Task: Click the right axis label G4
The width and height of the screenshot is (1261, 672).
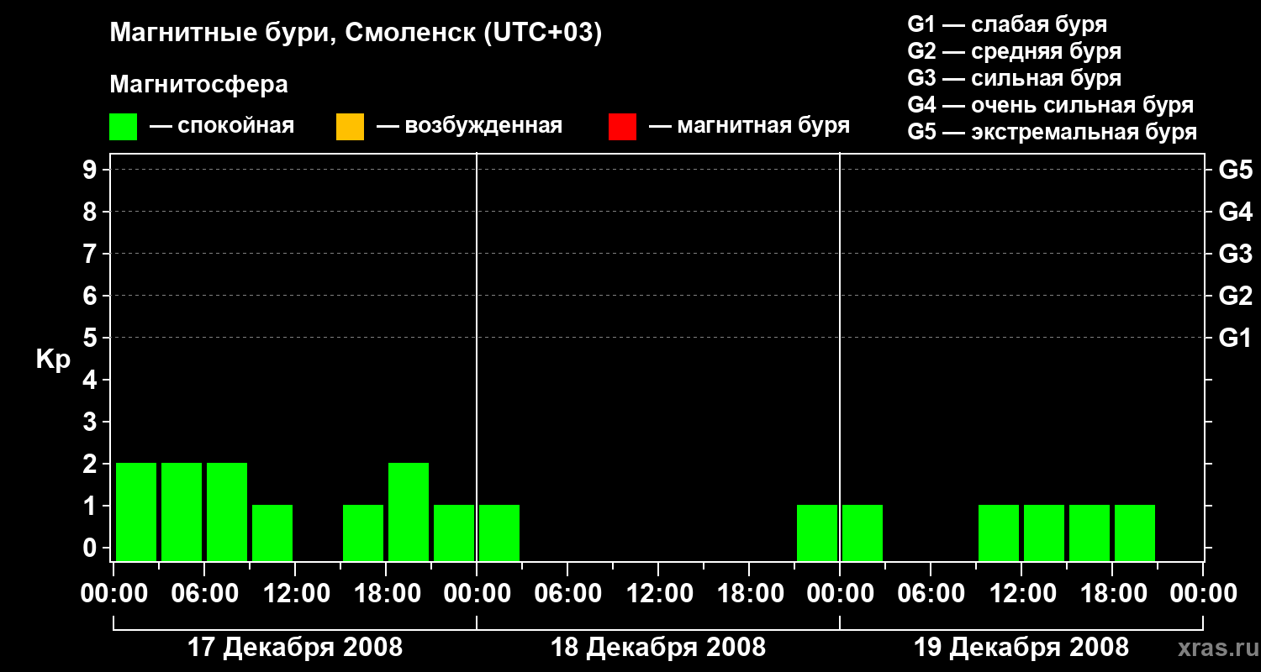Action: coord(1236,212)
